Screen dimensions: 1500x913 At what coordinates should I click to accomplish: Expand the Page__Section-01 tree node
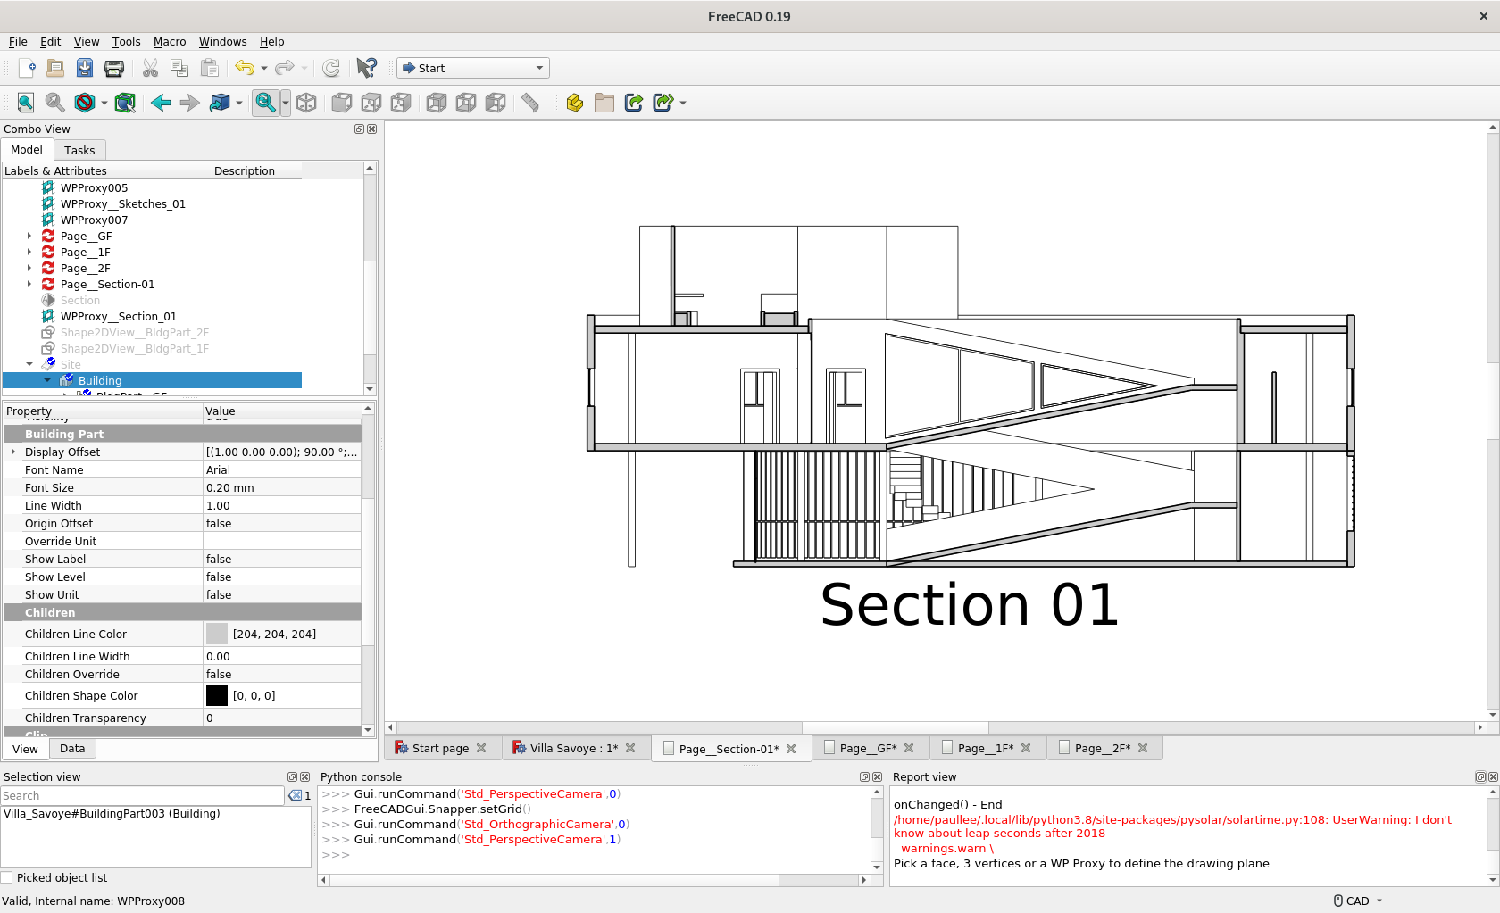29,285
